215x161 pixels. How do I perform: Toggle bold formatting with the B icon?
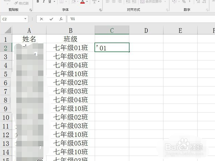[x=38, y=2]
